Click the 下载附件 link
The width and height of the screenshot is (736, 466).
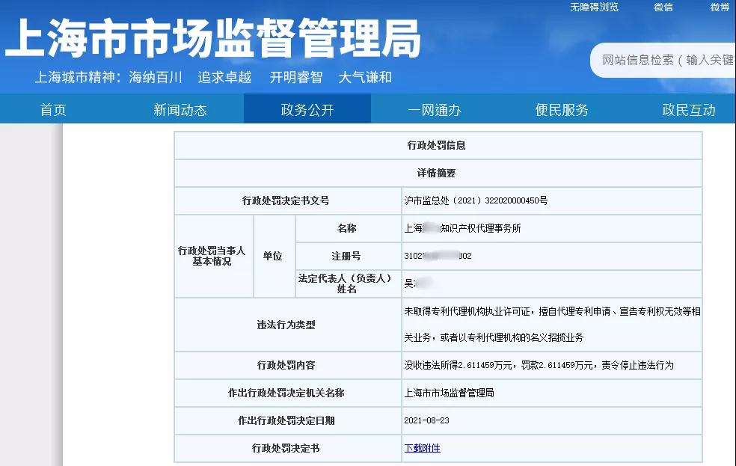[423, 448]
